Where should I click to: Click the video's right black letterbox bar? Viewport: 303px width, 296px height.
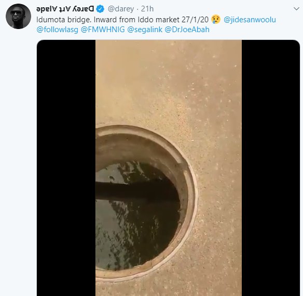coord(271,168)
